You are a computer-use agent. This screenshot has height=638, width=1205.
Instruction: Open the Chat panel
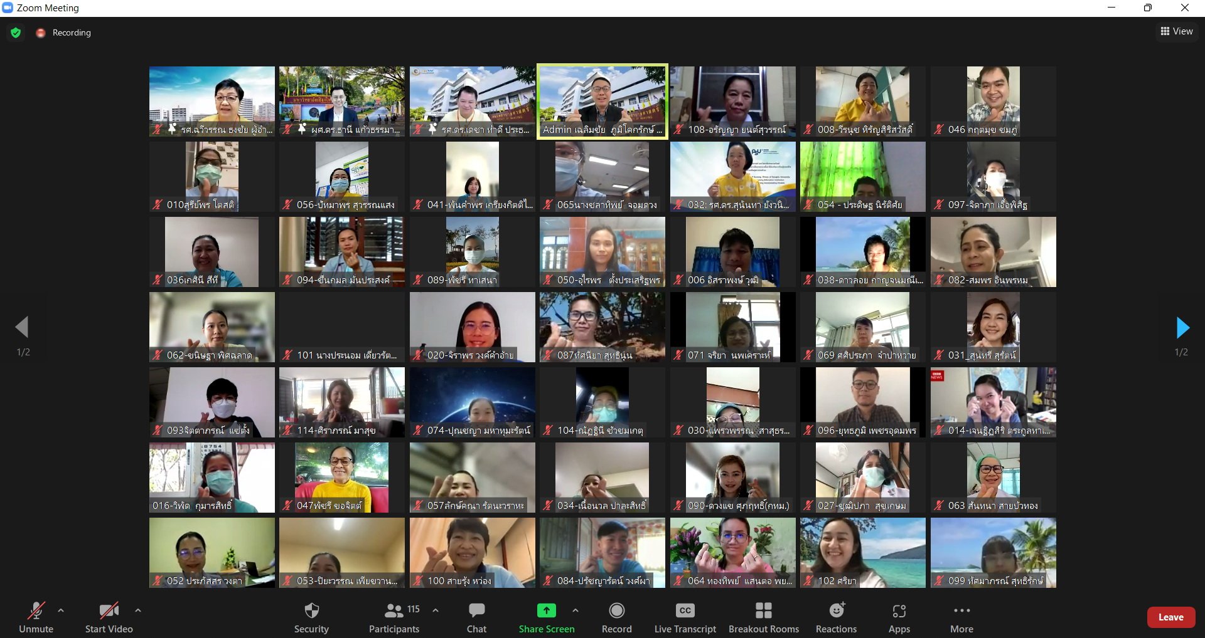(x=476, y=617)
